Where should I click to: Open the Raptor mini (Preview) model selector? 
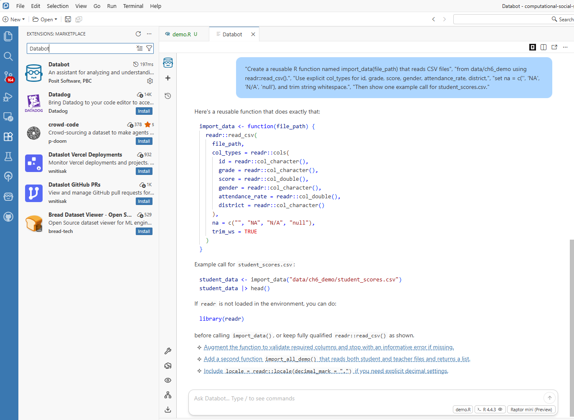(x=531, y=410)
